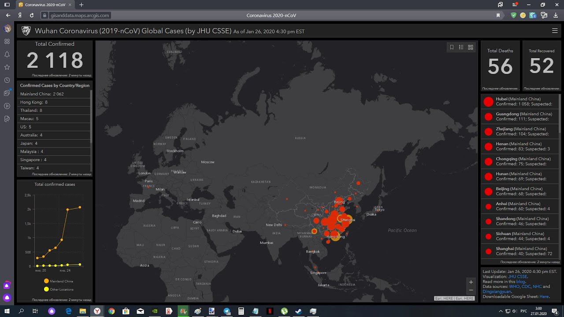
Task: Zoom in on the map
Action: 471,282
